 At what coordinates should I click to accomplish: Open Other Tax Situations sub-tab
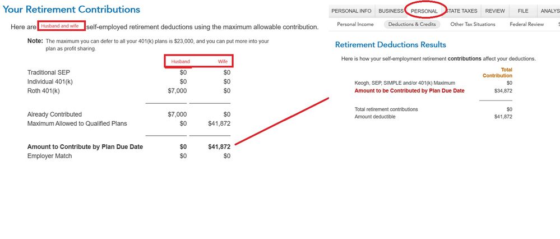[x=473, y=24]
